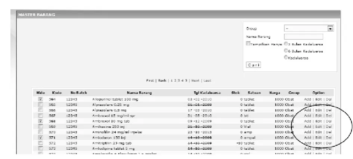Click Del for Aminofilin 24 mg/ml injeksi
The image size is (353, 159).
click(329, 132)
